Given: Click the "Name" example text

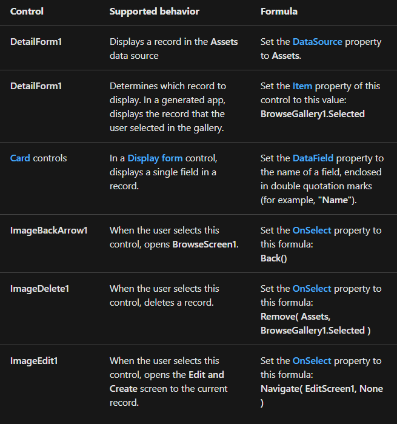Looking at the screenshot, I should [334, 201].
